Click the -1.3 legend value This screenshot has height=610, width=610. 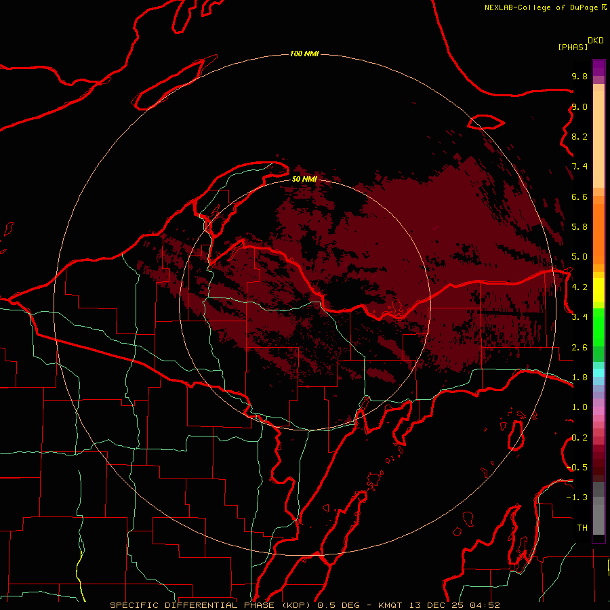[x=577, y=497]
